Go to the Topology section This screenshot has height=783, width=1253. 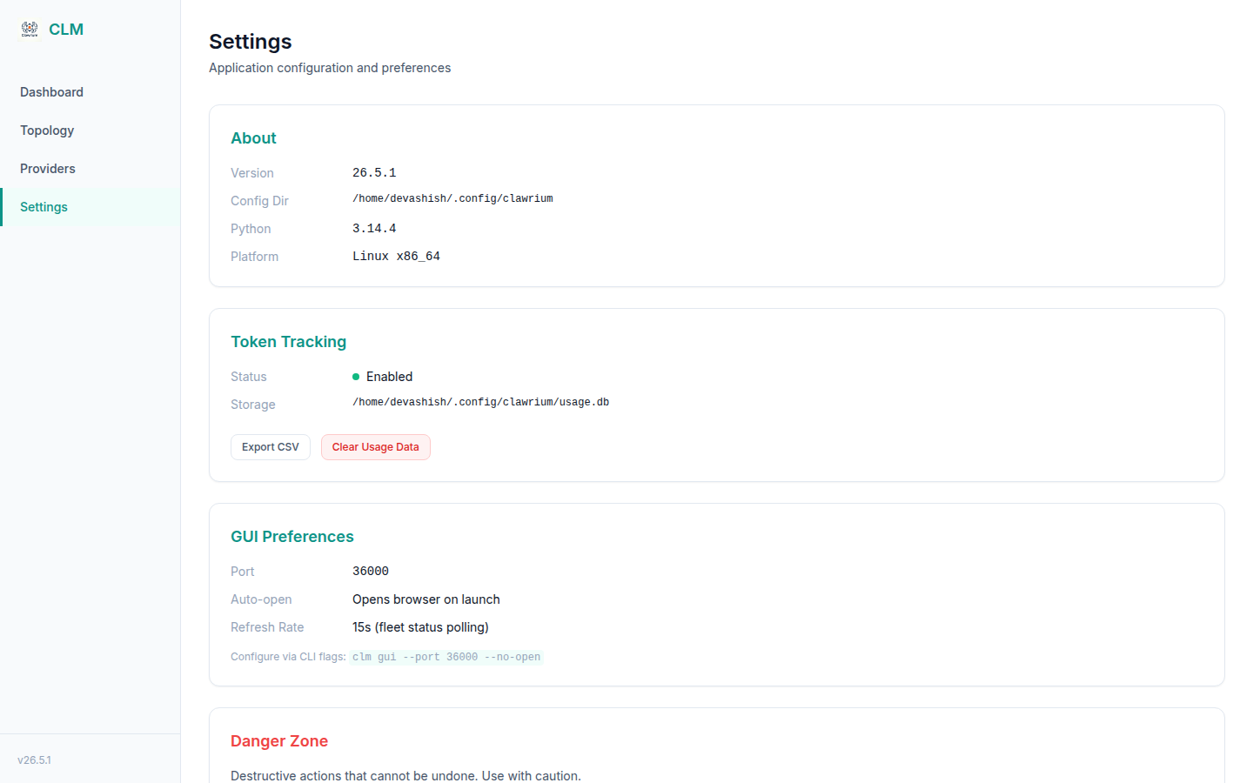90,130
